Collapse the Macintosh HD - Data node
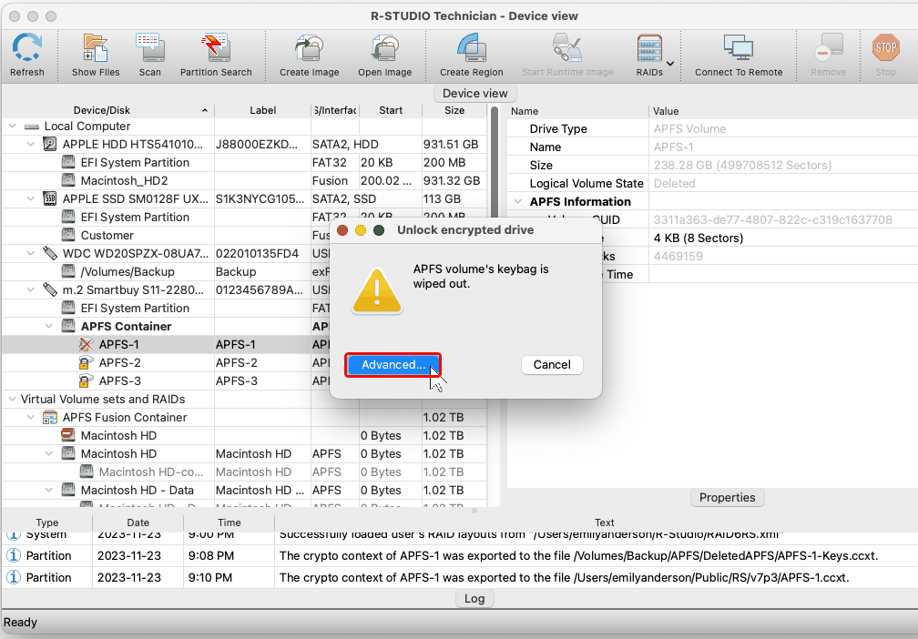This screenshot has height=639, width=918. point(49,490)
